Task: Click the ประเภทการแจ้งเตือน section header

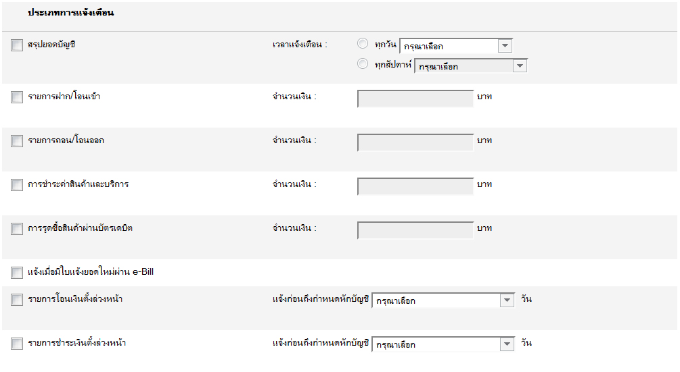Action: (x=71, y=13)
